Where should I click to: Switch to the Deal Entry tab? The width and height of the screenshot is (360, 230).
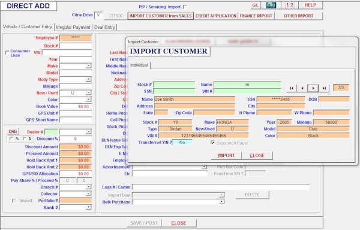point(104,27)
